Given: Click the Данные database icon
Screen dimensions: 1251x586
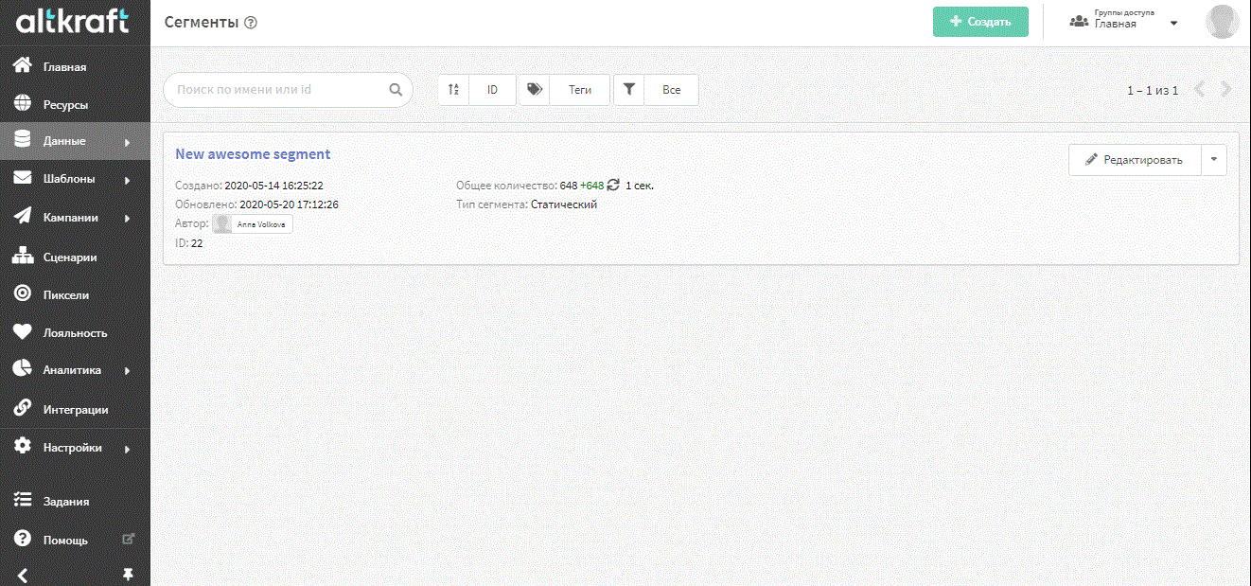Looking at the screenshot, I should [24, 140].
